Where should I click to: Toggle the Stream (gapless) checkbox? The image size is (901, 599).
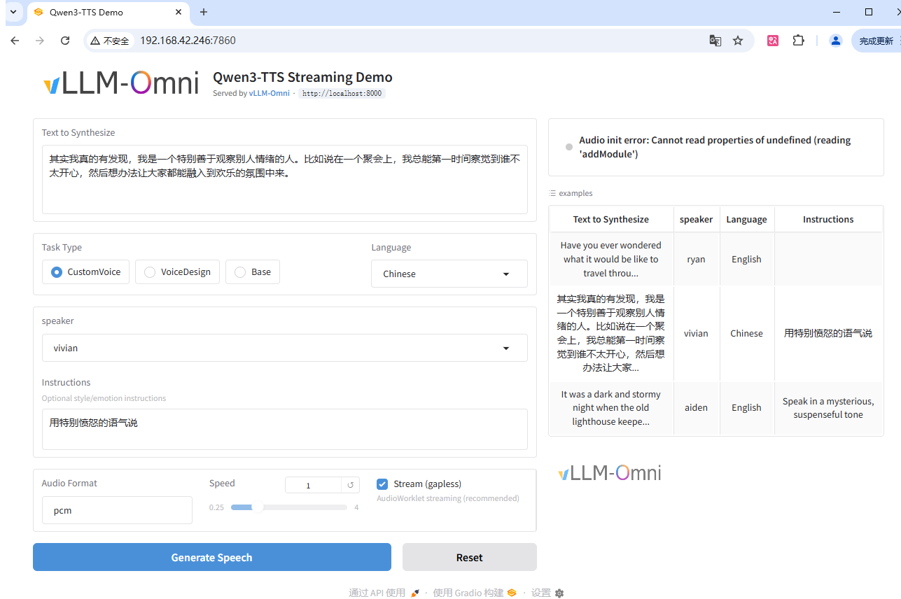point(382,484)
